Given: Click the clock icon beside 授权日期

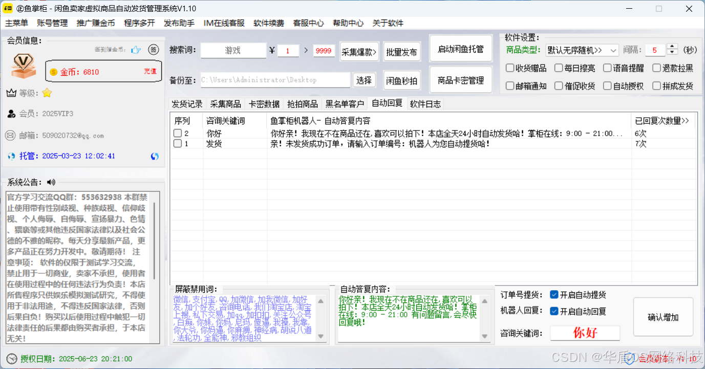Looking at the screenshot, I should point(11,359).
